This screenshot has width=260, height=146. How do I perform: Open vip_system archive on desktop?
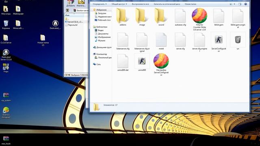coord(6,97)
